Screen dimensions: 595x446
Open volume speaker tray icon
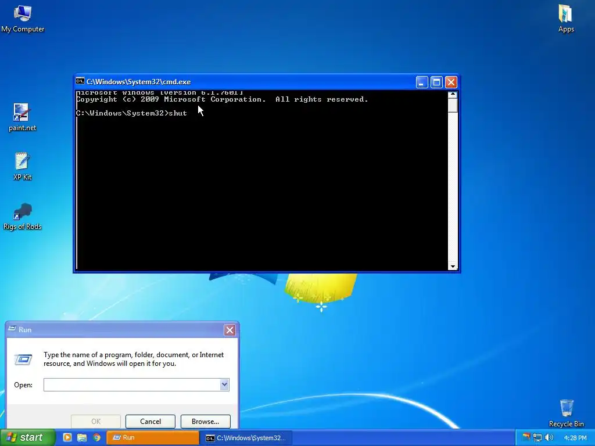pos(549,437)
